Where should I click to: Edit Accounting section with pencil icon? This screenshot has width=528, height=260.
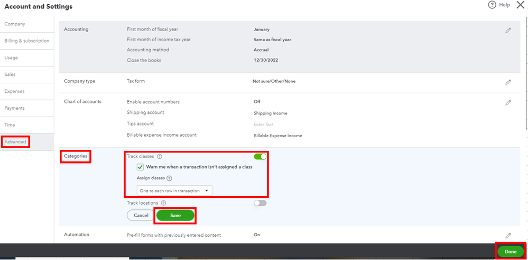tap(508, 31)
